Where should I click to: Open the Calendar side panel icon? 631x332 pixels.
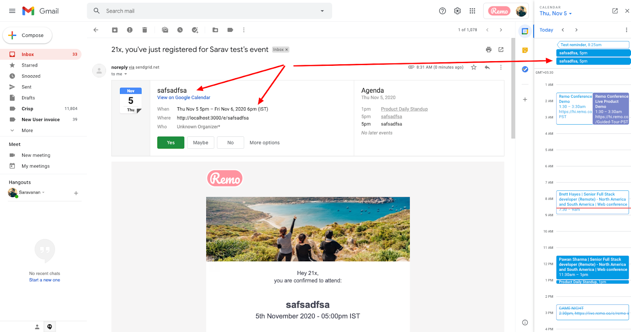[x=525, y=31]
